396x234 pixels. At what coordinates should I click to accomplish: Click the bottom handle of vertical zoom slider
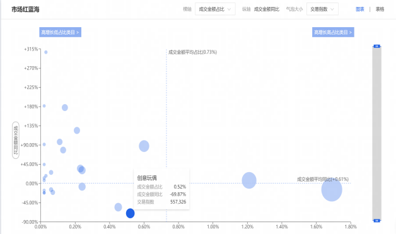[x=377, y=221]
